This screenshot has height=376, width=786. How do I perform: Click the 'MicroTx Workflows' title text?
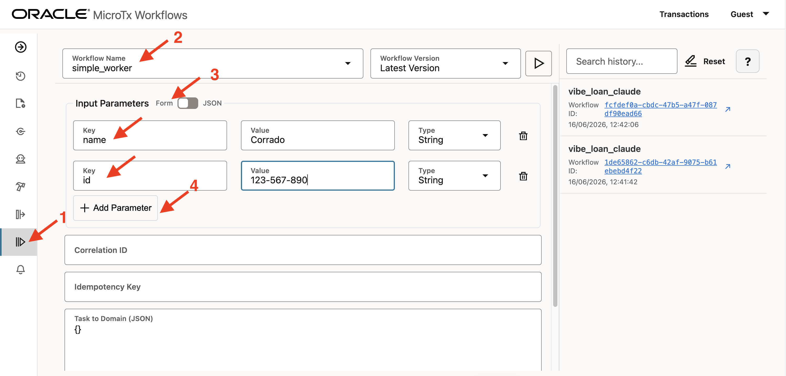140,15
